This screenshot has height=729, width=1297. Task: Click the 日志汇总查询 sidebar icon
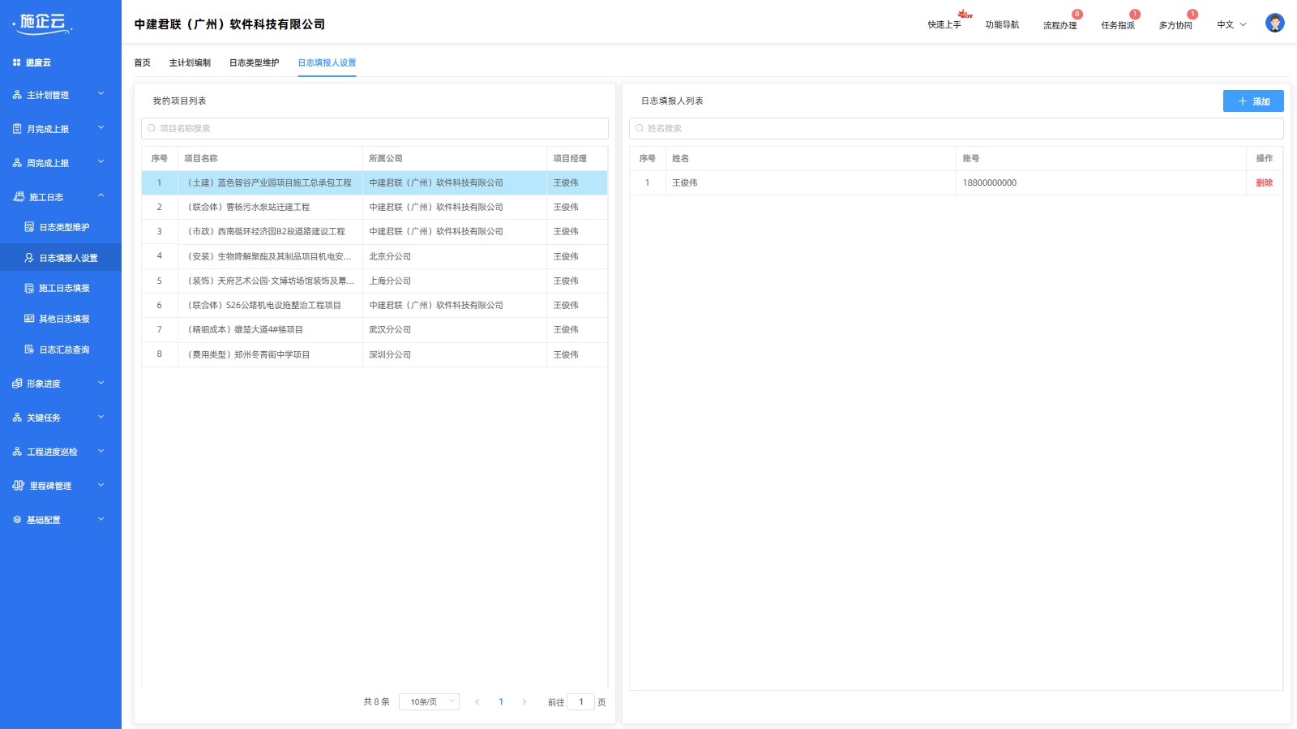tap(29, 349)
